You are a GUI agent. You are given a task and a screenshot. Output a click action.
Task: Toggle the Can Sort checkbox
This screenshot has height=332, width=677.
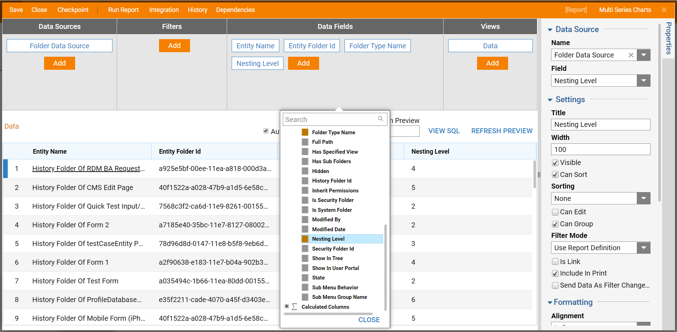point(555,174)
